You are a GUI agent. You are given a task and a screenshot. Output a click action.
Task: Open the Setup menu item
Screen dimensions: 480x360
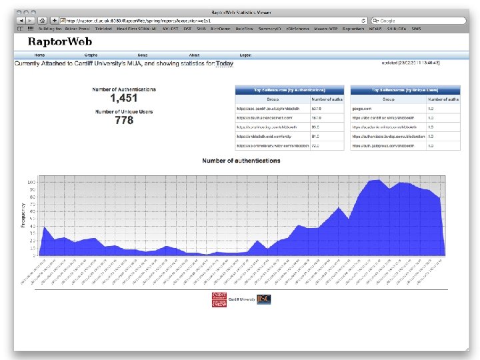coord(143,55)
